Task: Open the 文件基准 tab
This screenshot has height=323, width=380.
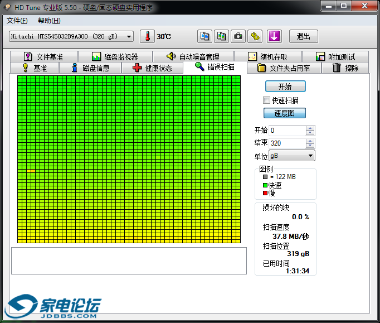Action: click(44, 57)
